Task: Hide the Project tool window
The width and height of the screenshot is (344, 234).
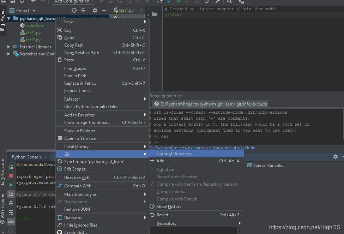Action: tap(104, 10)
